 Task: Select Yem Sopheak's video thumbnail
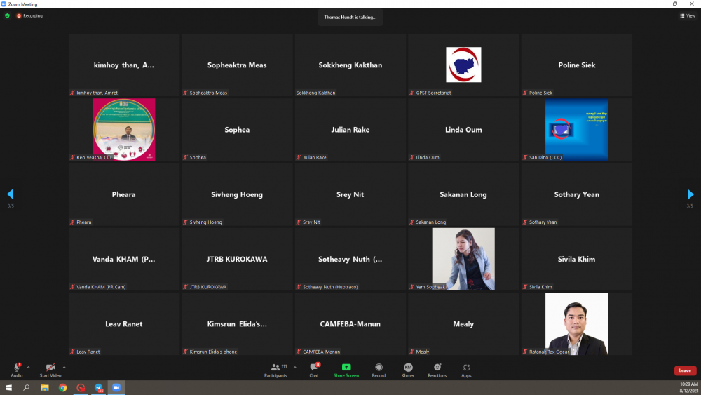(463, 259)
